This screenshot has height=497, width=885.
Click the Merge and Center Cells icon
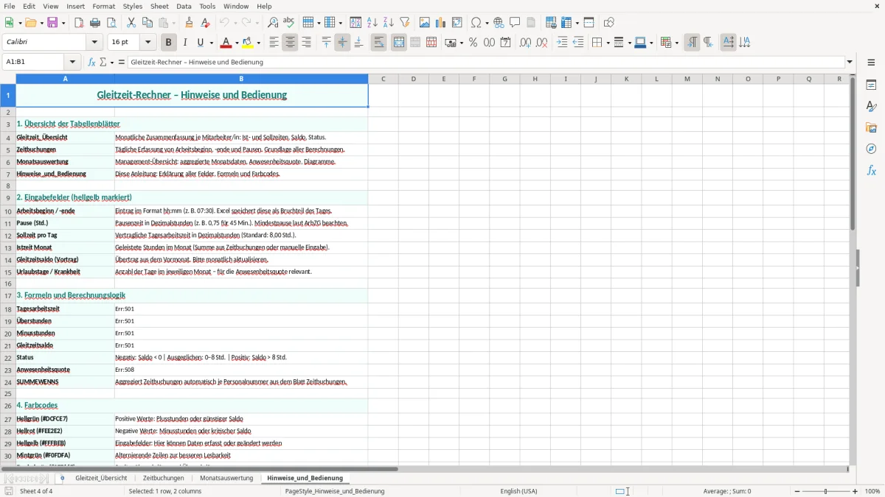tap(399, 43)
